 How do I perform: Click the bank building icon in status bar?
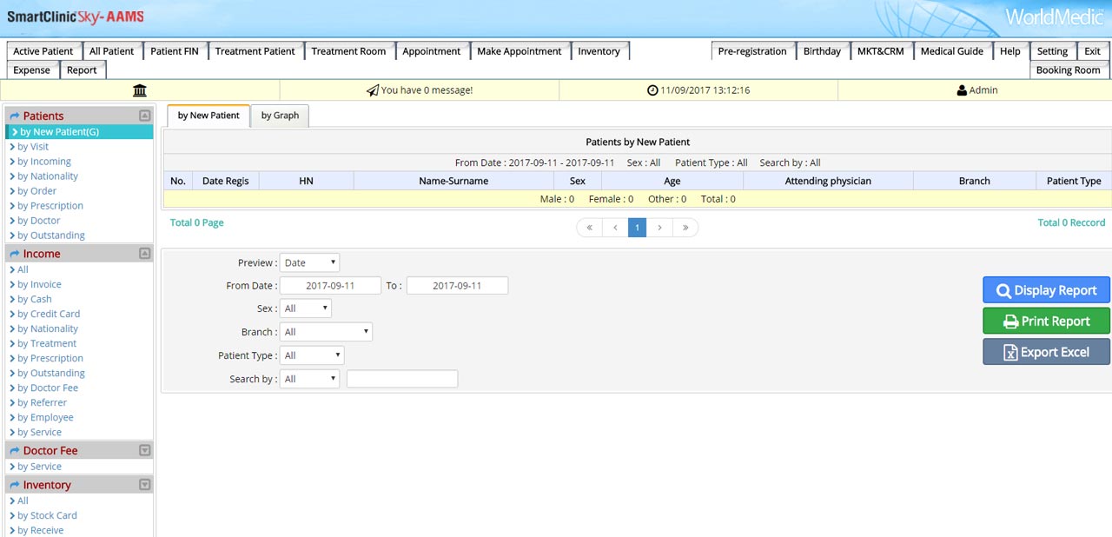(x=140, y=90)
